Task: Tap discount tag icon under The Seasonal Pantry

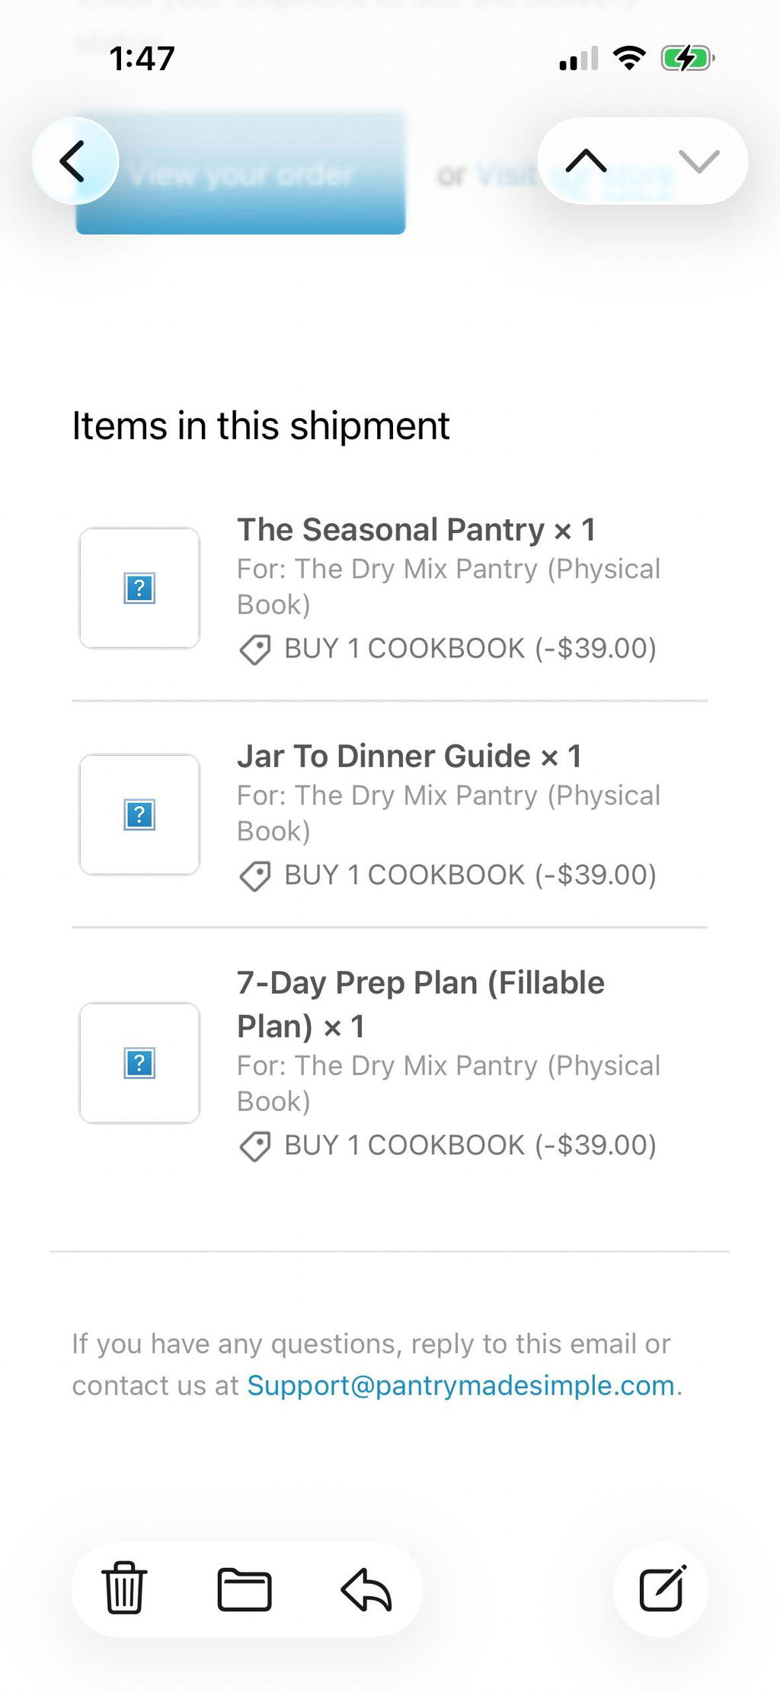Action: pyautogui.click(x=255, y=650)
